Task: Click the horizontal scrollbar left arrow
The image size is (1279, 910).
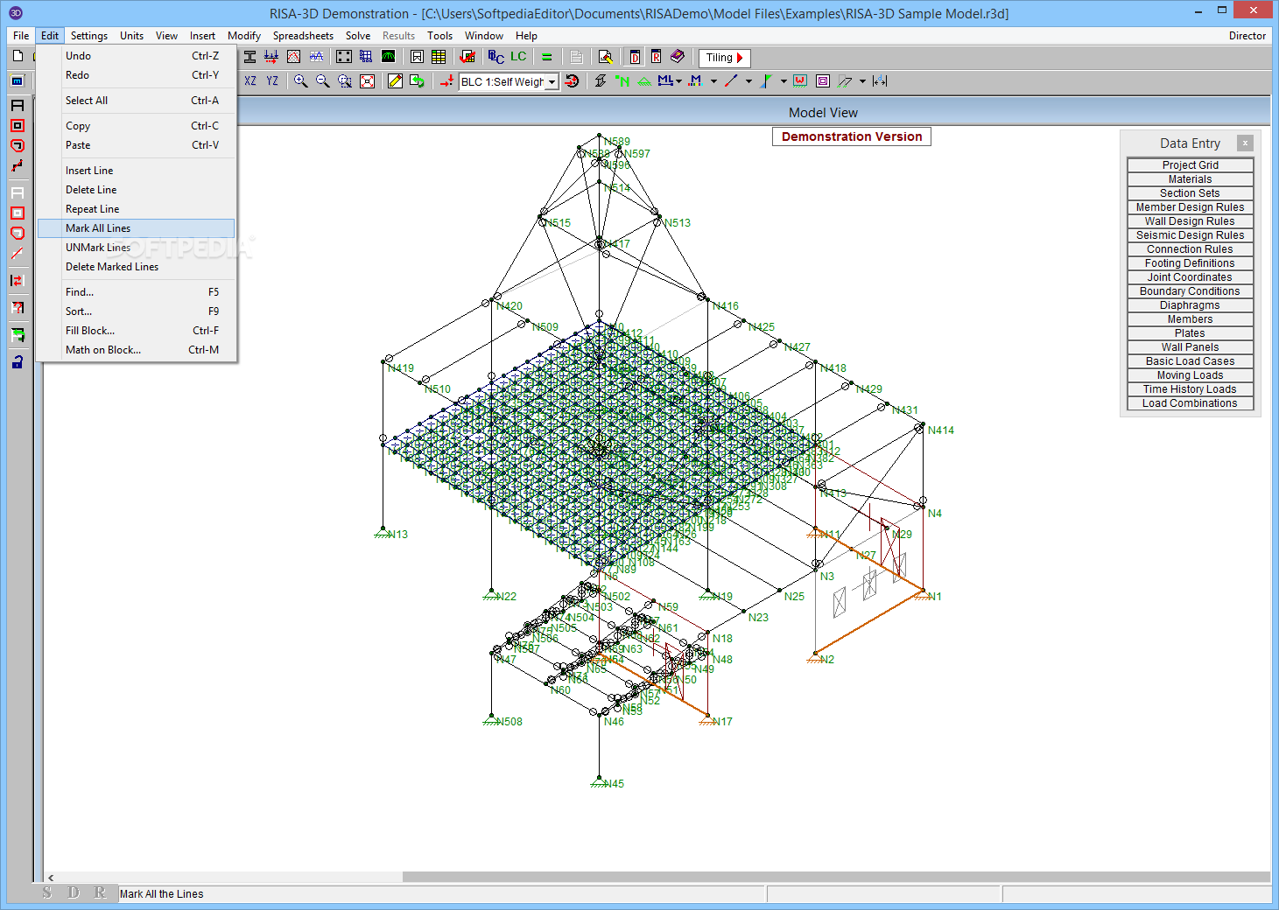Action: 51,877
